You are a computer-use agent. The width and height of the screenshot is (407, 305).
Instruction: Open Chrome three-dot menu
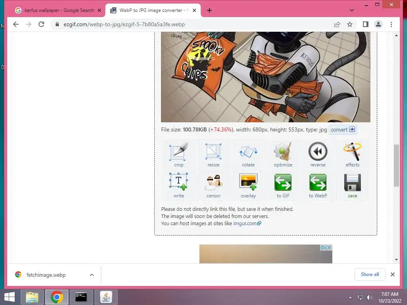391,24
